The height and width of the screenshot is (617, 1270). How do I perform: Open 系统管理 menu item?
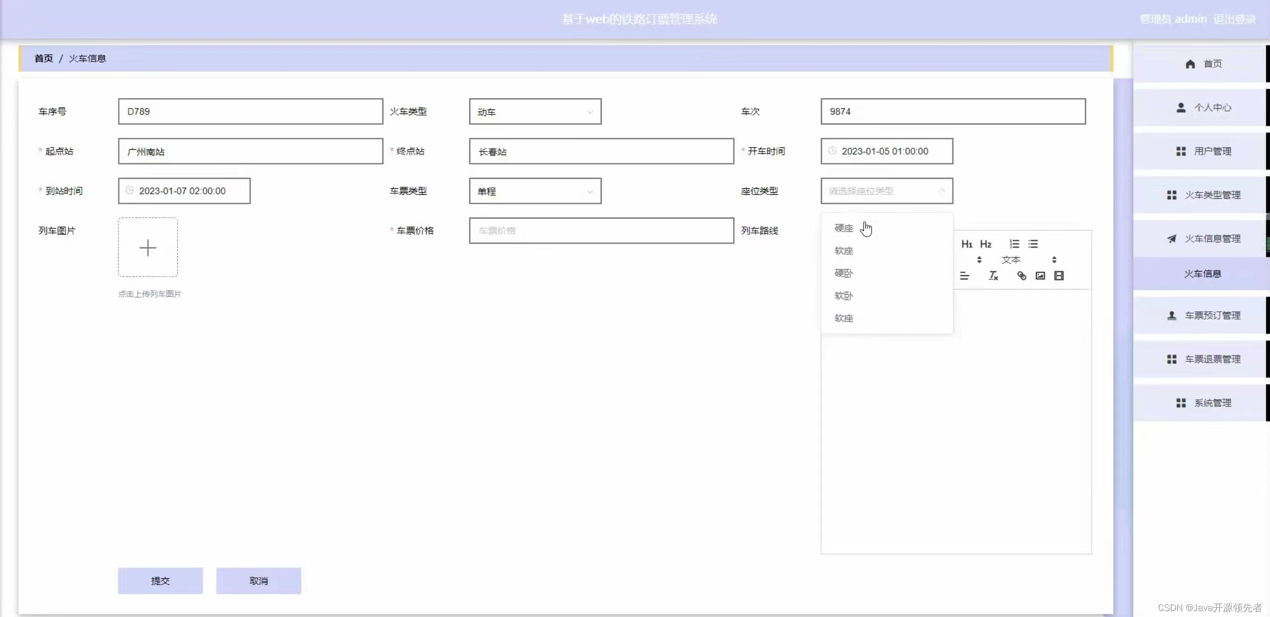point(1200,402)
